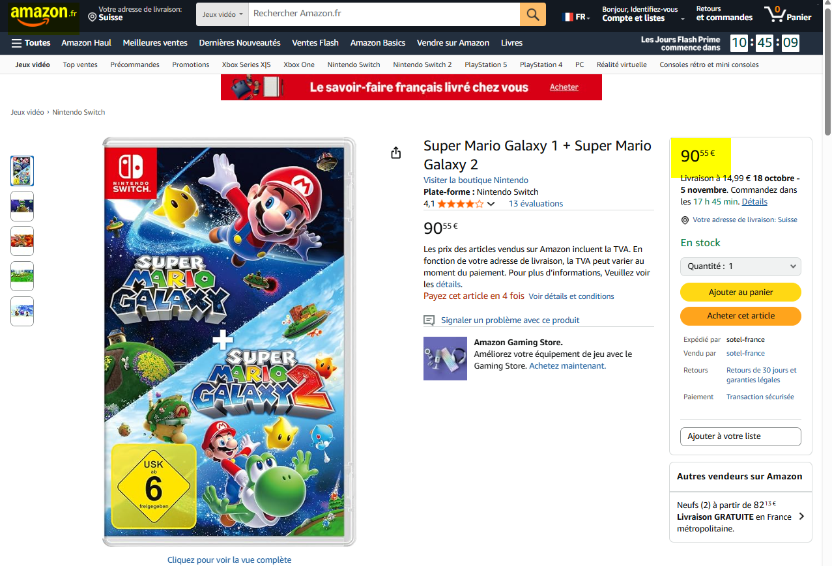Click the Amazon.fr logo
Image resolution: width=832 pixels, height=566 pixels.
(43, 14)
